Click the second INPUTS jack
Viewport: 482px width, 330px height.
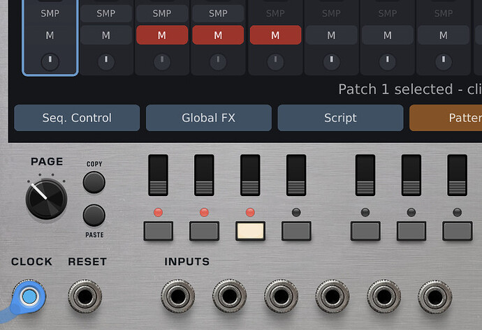(229, 297)
